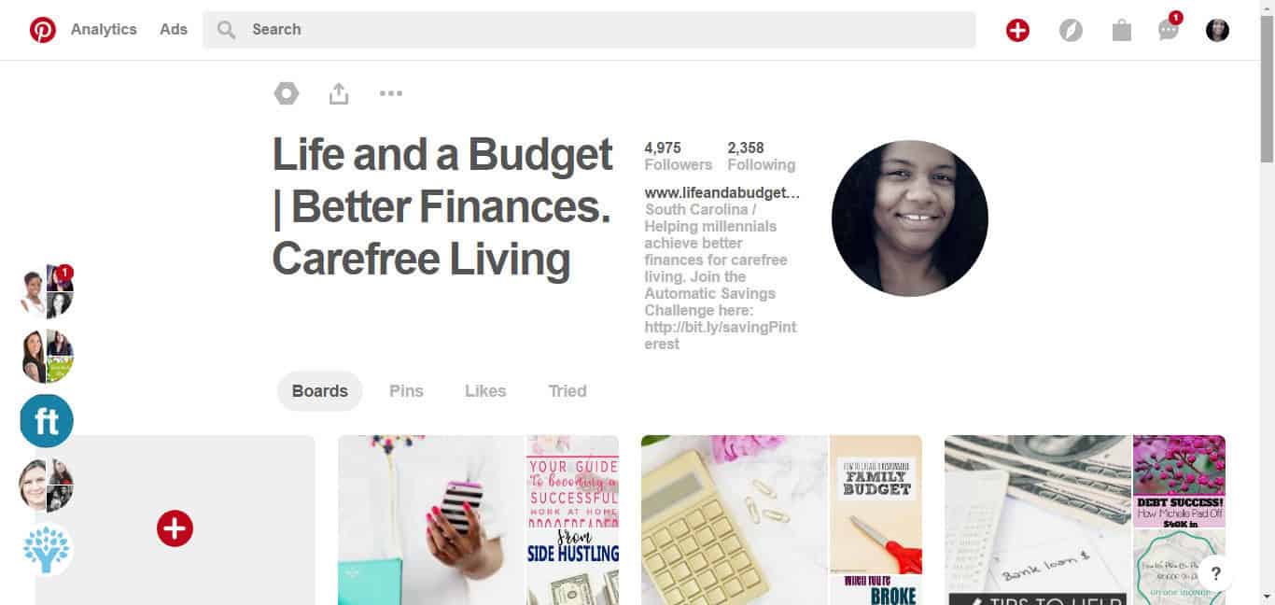Click the share upload icon

click(339, 93)
